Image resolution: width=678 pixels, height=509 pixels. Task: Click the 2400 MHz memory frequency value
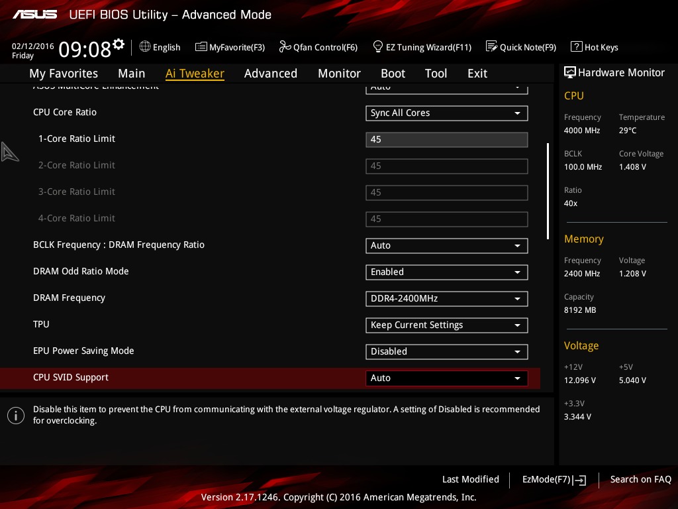[581, 274]
